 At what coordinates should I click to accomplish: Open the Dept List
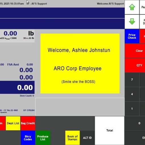[13, 123]
